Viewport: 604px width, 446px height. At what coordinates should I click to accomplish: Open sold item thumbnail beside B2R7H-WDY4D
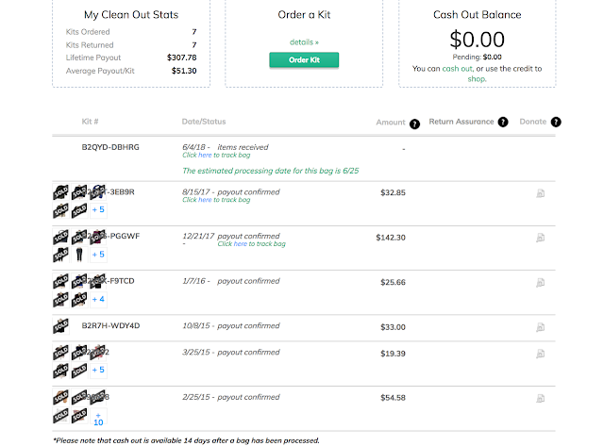tap(60, 326)
